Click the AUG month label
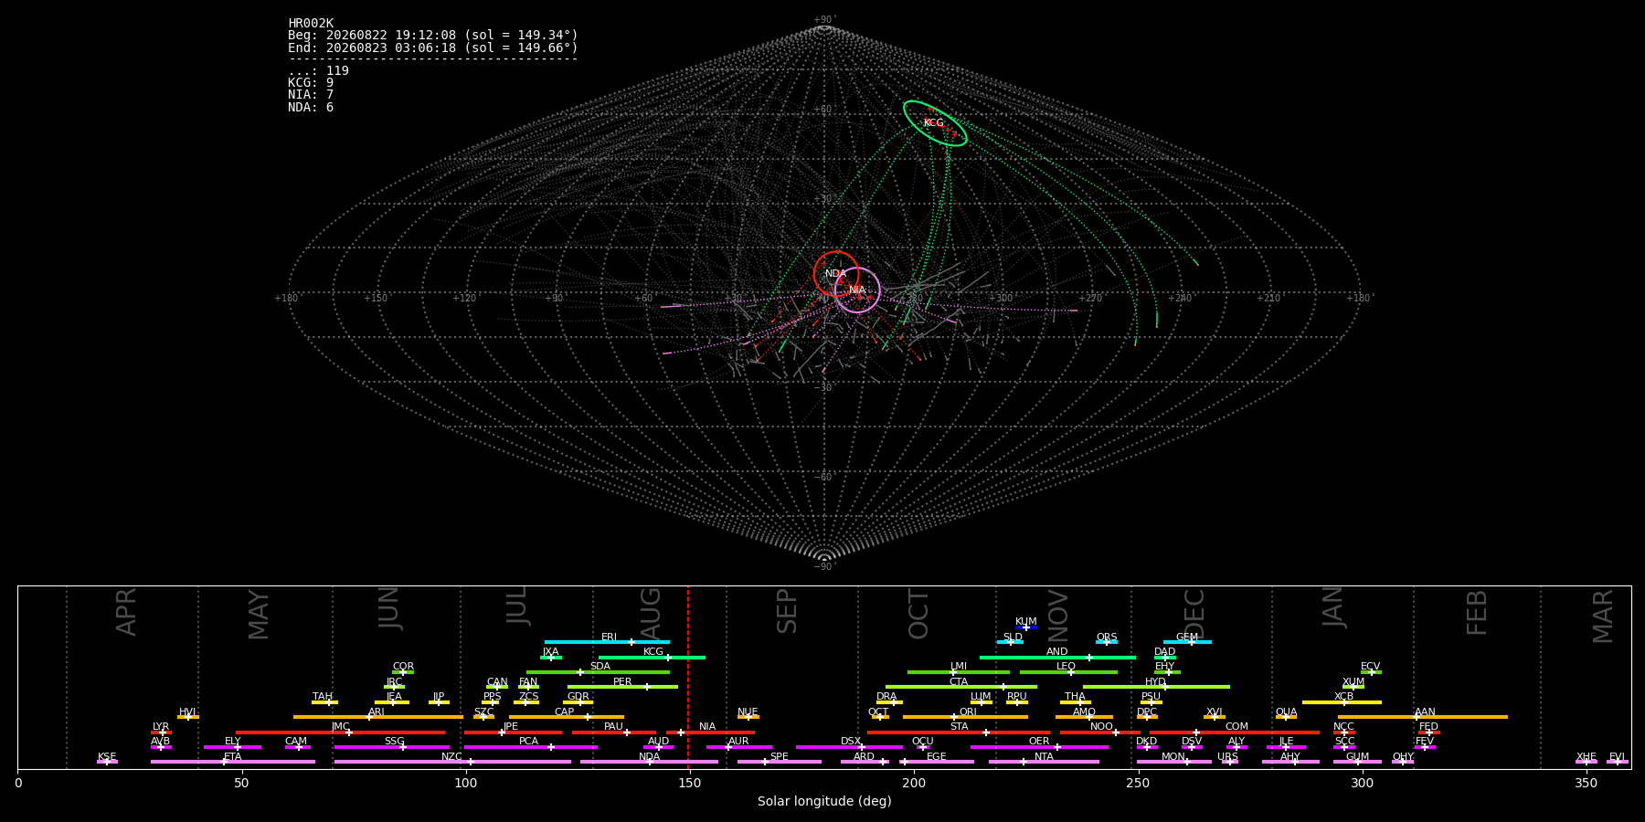1645x822 pixels. (651, 613)
